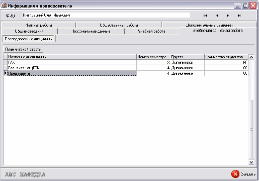Screen dimensions: 259x181
Task: Select the Гос. экзамен (ГЭК) row
Action: (126, 68)
